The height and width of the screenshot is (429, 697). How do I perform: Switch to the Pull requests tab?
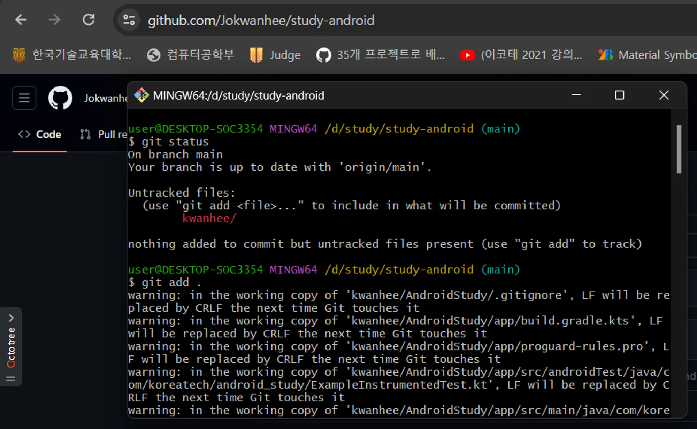click(x=103, y=134)
